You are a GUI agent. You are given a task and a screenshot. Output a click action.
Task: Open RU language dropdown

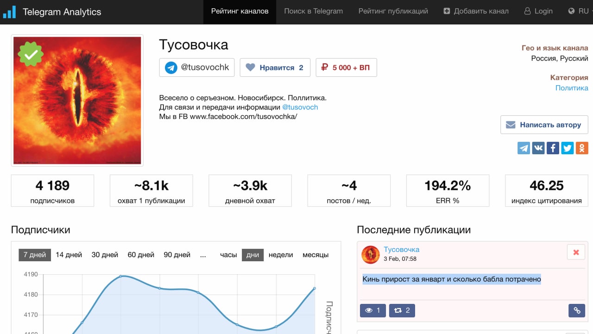(578, 11)
